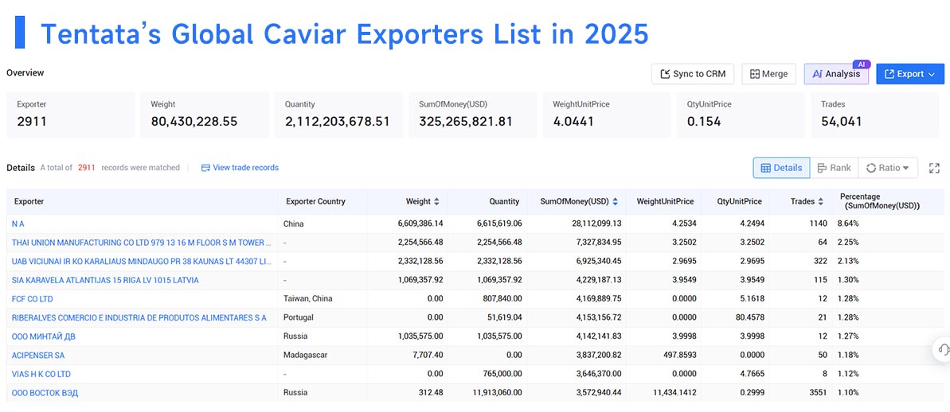Click the QtyUnitPrice overview card 0.154
Screen dimensions: 950x412
[741, 115]
